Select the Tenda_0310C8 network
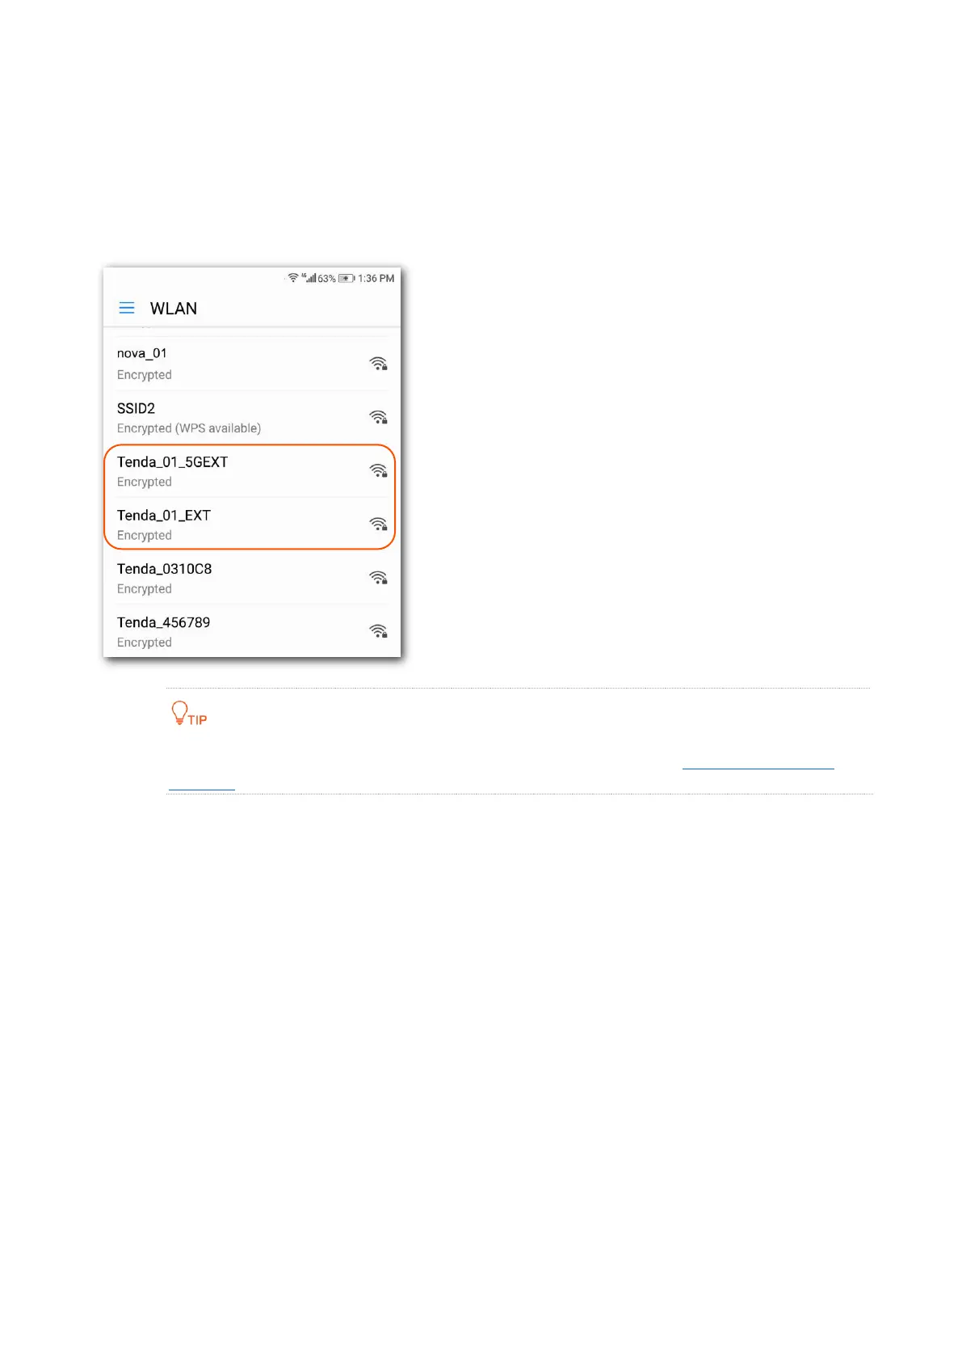 252,578
